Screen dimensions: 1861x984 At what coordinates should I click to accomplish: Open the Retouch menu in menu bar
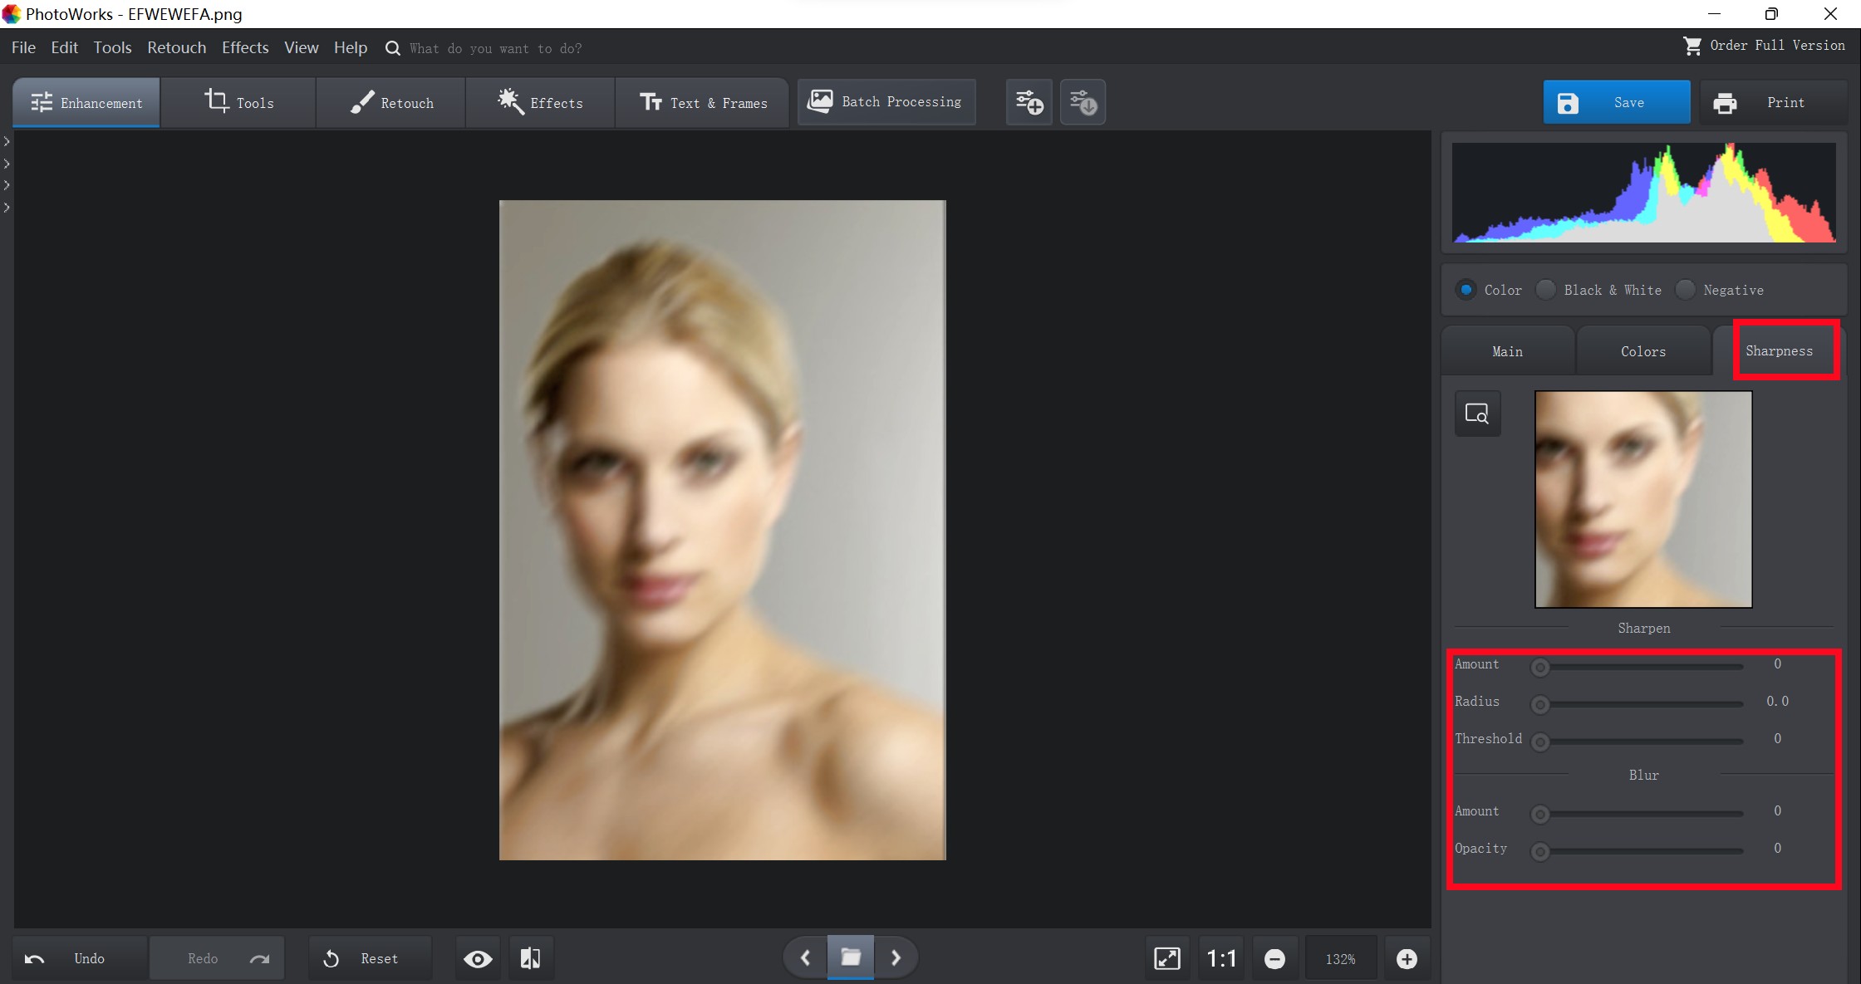click(x=176, y=47)
